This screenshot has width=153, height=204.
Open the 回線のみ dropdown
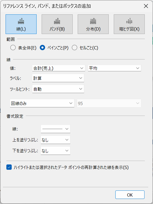coord(42,103)
